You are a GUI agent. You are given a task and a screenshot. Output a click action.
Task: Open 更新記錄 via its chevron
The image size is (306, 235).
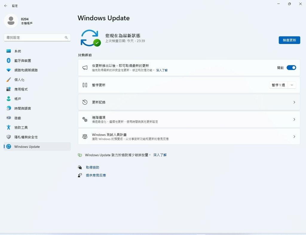[x=294, y=102]
